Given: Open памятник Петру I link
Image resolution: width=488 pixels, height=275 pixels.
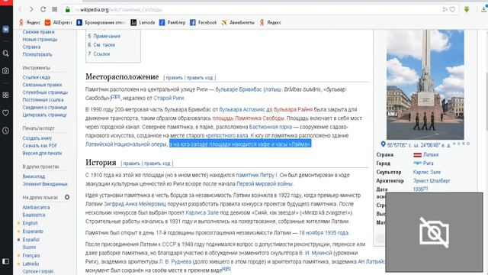Looking at the screenshot, I should [x=256, y=175].
